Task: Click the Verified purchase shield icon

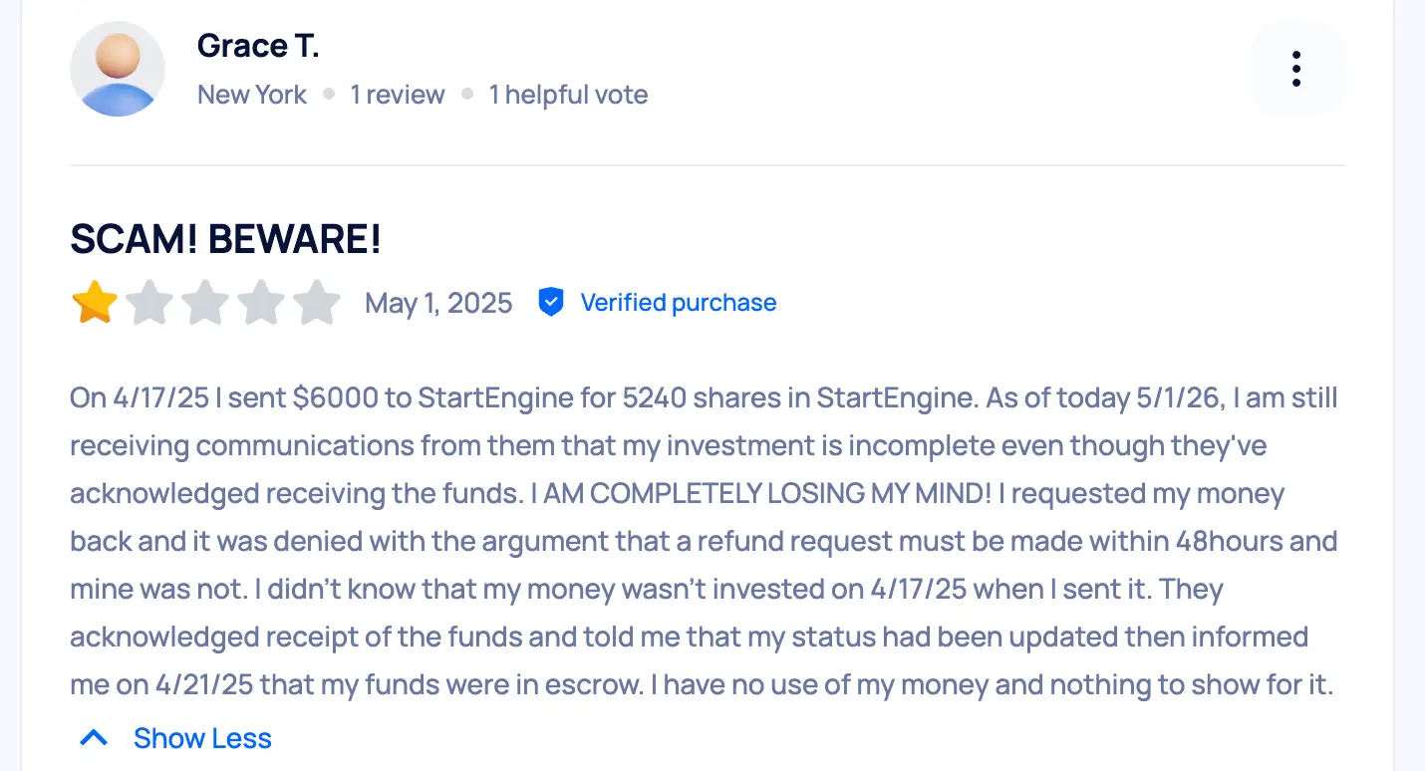Action: click(550, 302)
